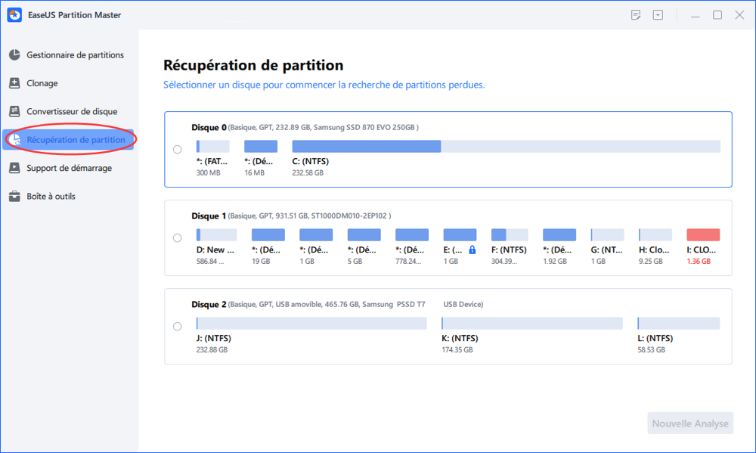This screenshot has width=756, height=453.
Task: Click the Convertisseur de disque icon
Action: 14,111
